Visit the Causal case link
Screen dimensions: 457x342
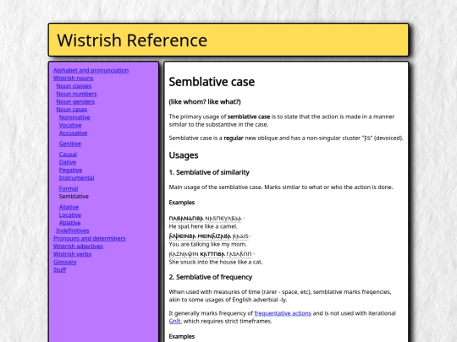68,155
